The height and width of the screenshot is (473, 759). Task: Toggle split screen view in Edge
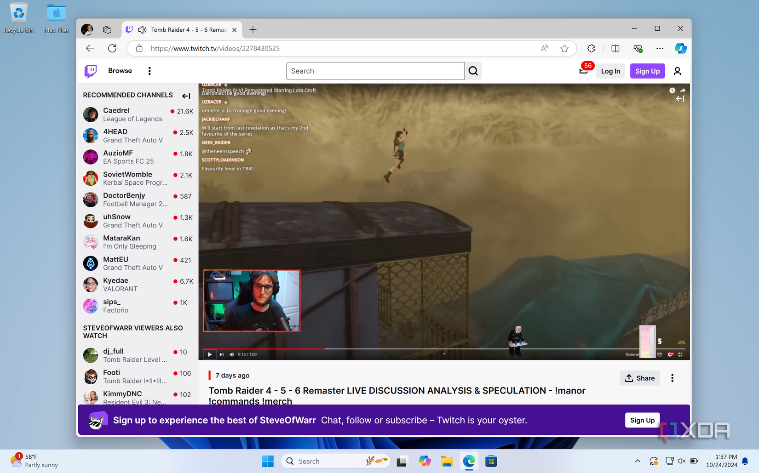615,48
